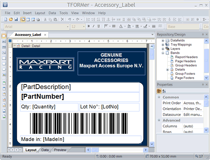
Task: Select Report Headers in tree
Action: pyautogui.click(x=186, y=57)
